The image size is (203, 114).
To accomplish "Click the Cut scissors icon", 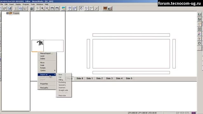I will 16,9.
